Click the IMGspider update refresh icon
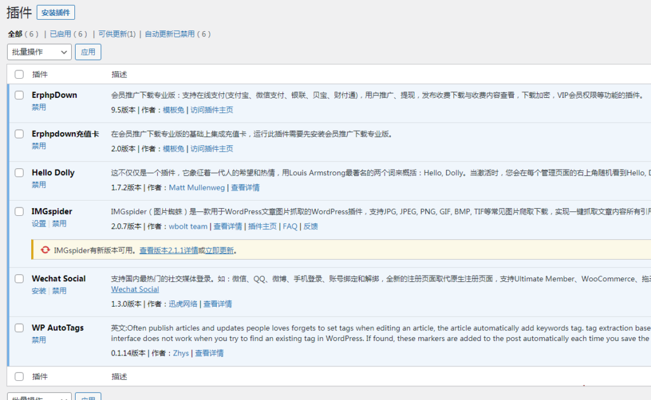Screen dimensions: 651x400 pos(45,250)
